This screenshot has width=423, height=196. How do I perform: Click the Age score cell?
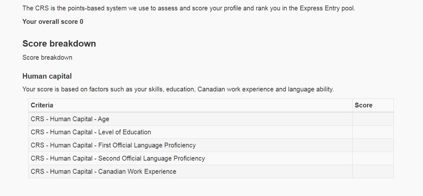pyautogui.click(x=373, y=119)
